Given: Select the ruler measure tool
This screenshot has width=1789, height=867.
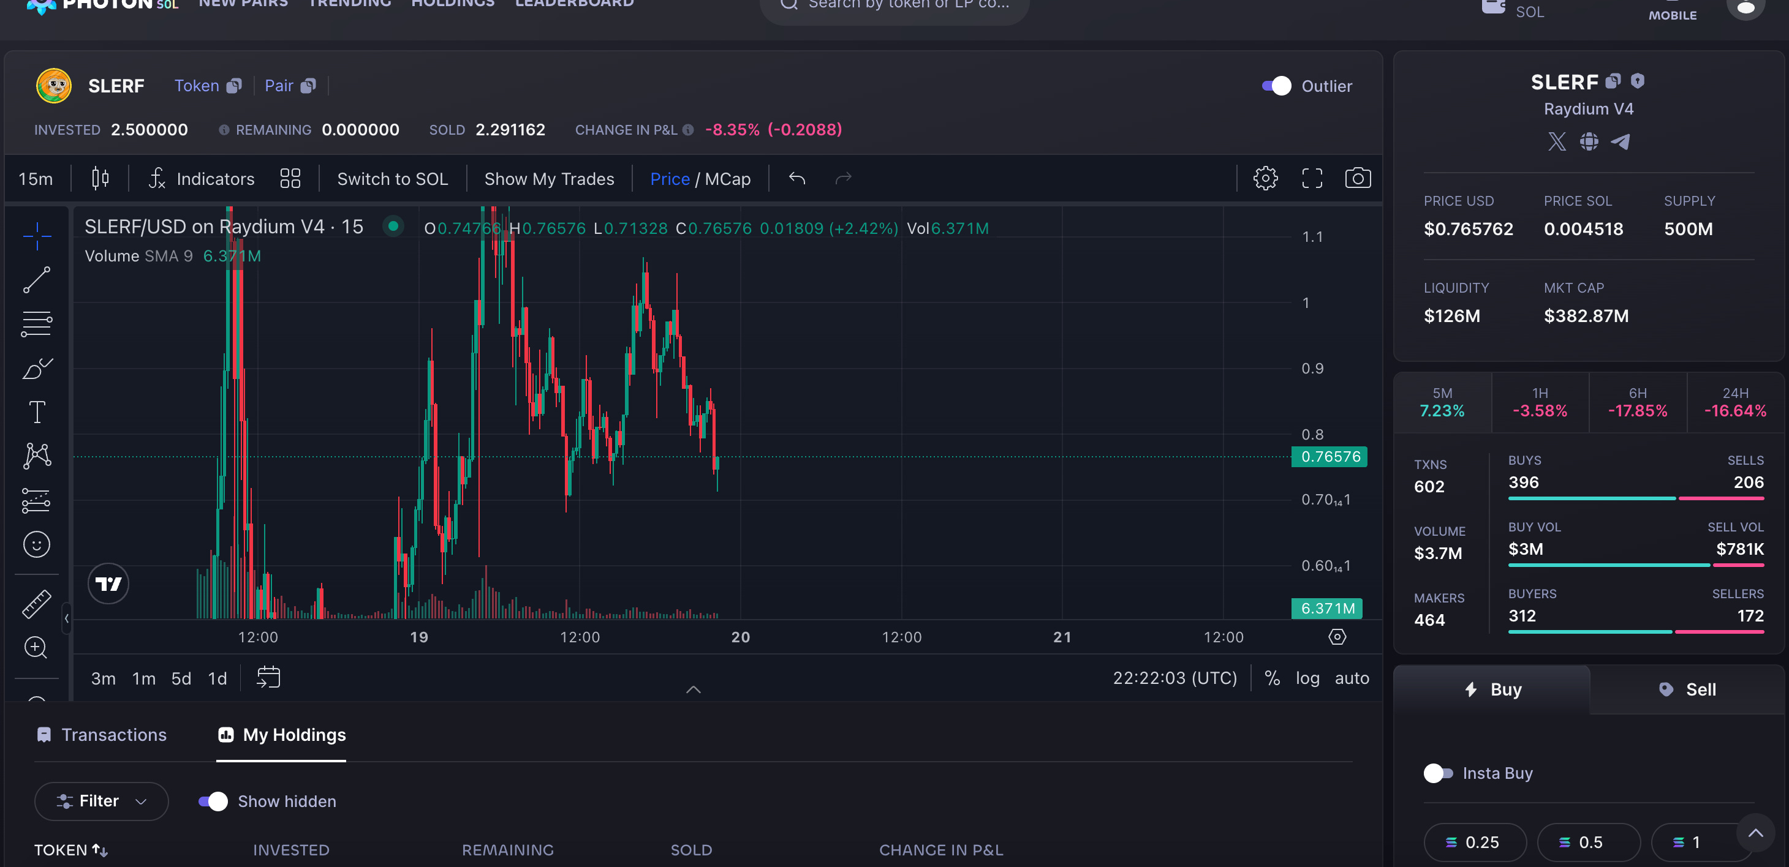Looking at the screenshot, I should pyautogui.click(x=37, y=604).
